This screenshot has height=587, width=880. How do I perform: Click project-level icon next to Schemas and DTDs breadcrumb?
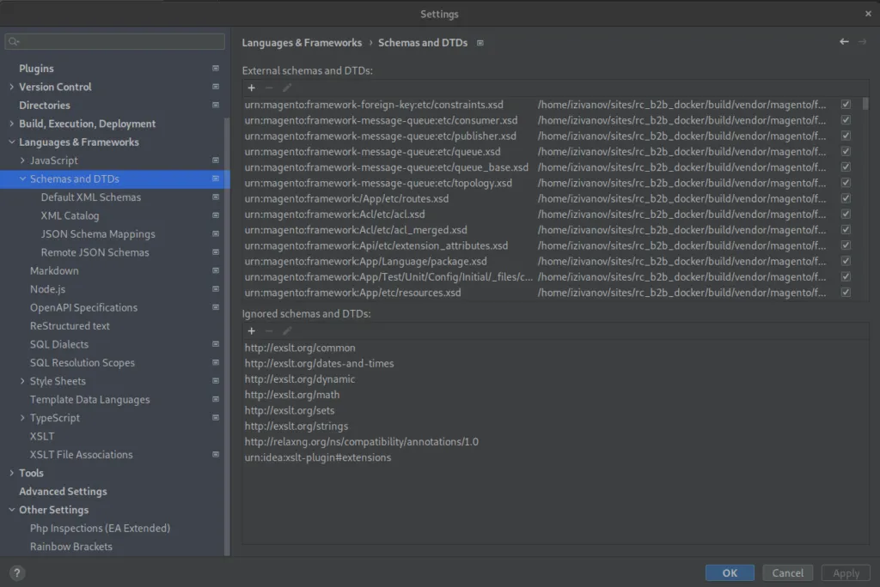click(480, 43)
